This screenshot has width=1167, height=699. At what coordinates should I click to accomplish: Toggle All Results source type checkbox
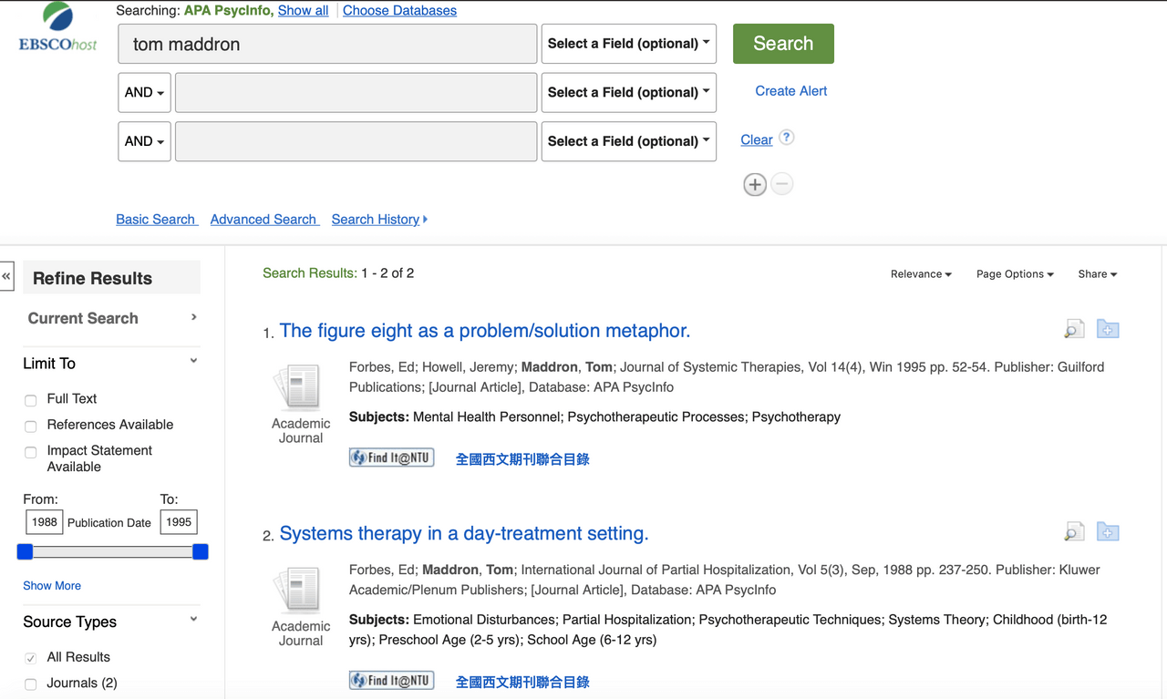coord(31,658)
